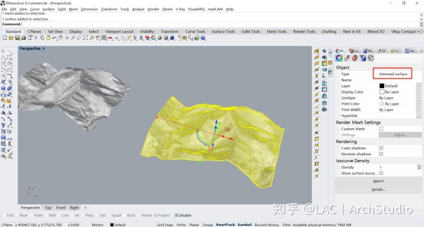This screenshot has height=227, width=424.
Task: Open the Display Color dropdown arrow
Action: pyautogui.click(x=419, y=92)
